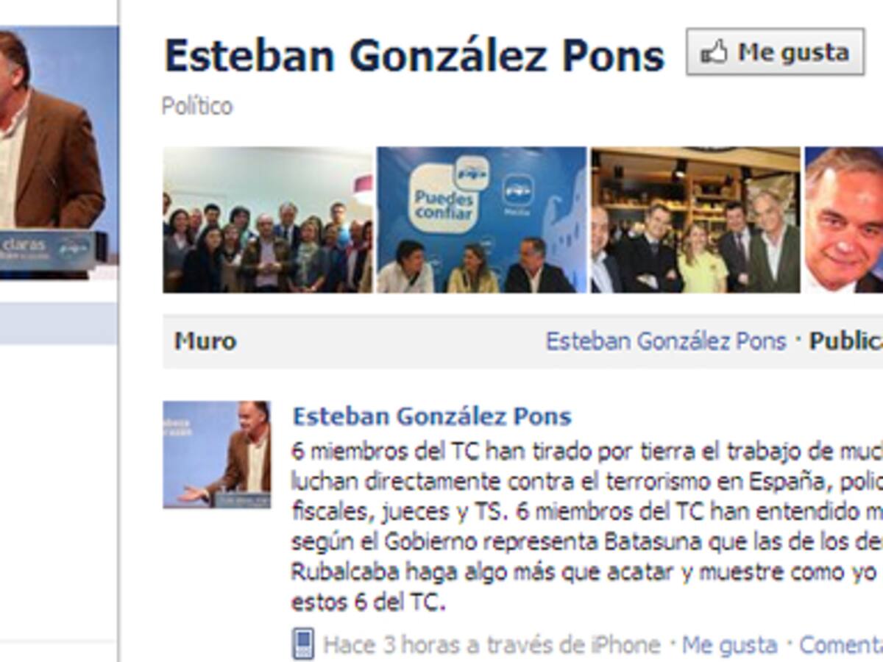Click the Comentar link under the post
Image resolution: width=883 pixels, height=662 pixels.
841,645
